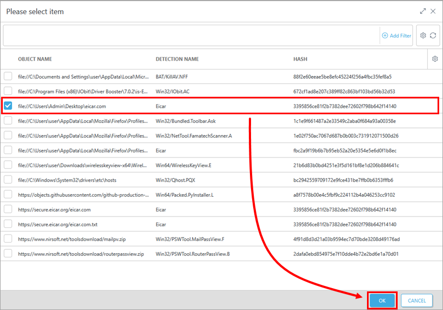Enable checkbox for mailpv.zip URL row

[8, 239]
